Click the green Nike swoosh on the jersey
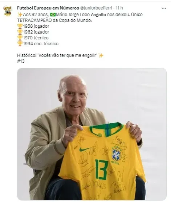 (85, 149)
